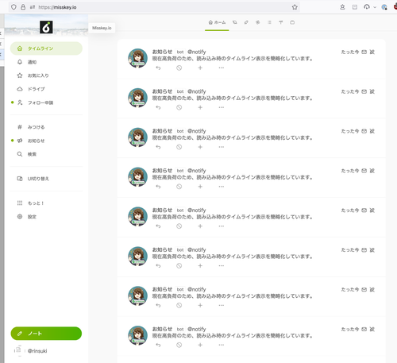Switch to the global timeline whirl tab
397x363 pixels.
coord(257,22)
